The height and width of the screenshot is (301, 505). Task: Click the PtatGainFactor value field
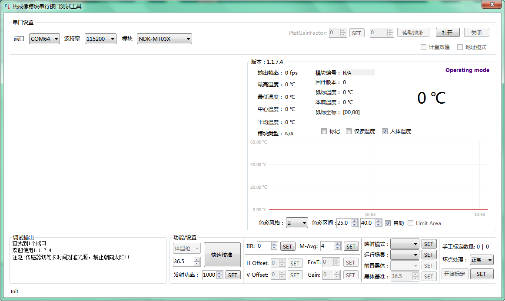(335, 33)
